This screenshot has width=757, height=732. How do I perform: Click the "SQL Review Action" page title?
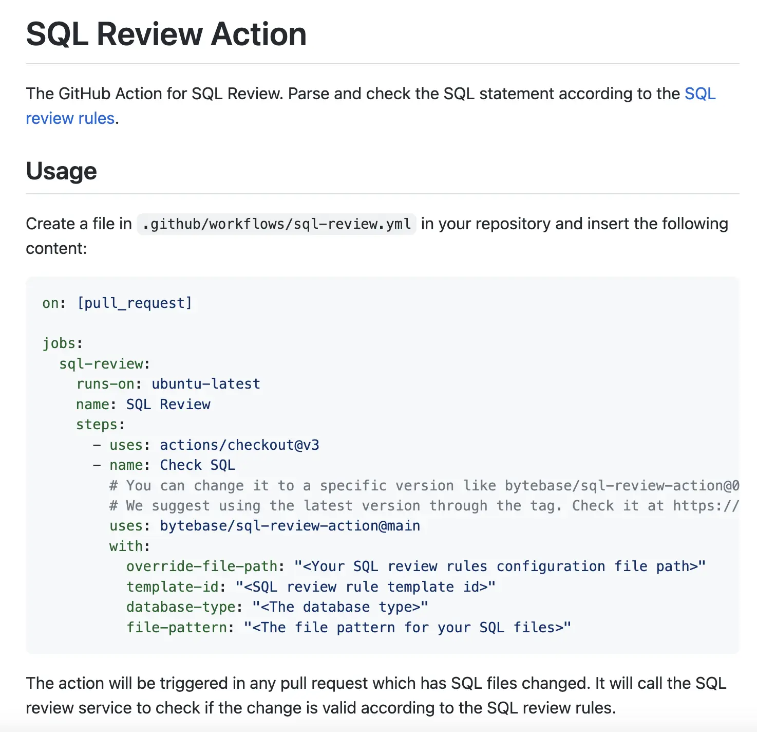(x=165, y=33)
